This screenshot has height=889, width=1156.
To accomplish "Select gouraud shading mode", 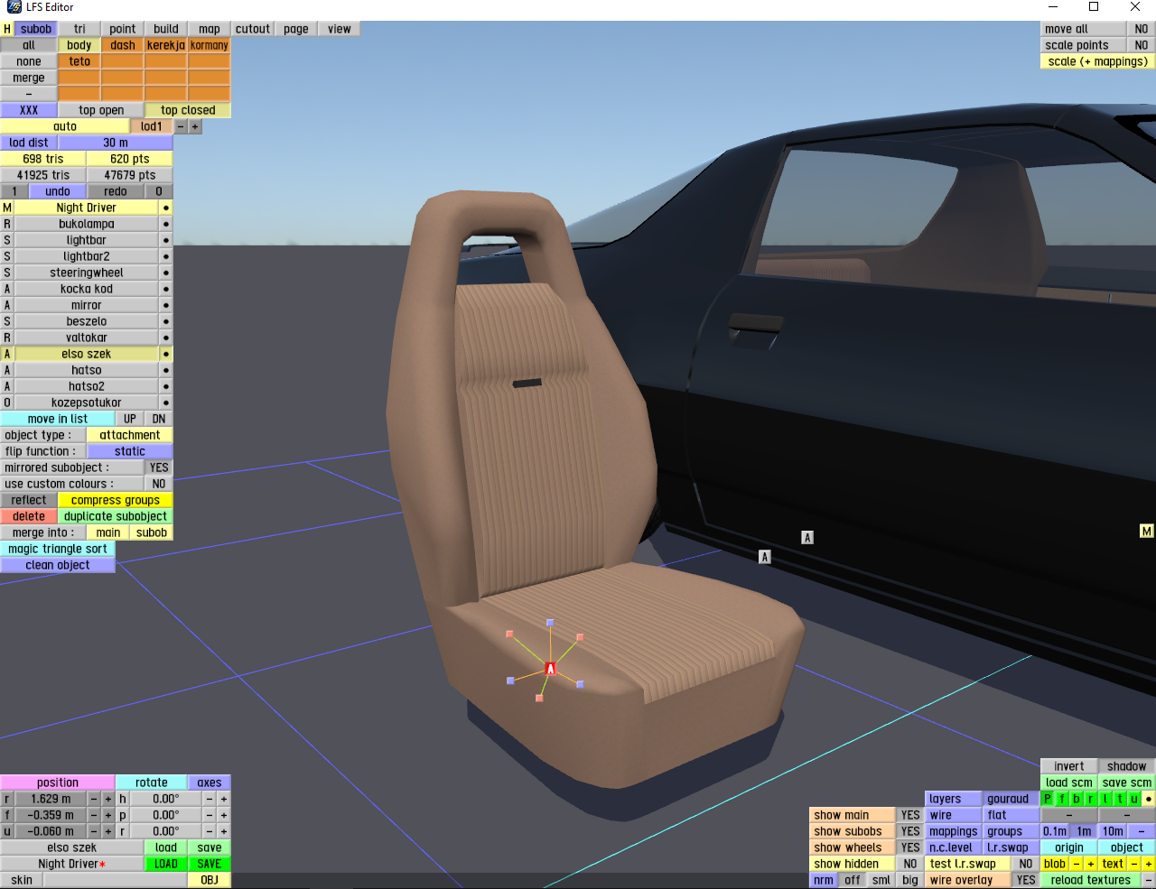I will [x=1008, y=799].
